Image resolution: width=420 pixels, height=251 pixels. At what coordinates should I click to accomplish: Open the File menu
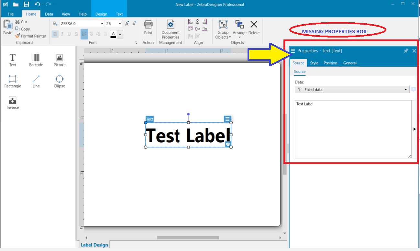pos(11,14)
